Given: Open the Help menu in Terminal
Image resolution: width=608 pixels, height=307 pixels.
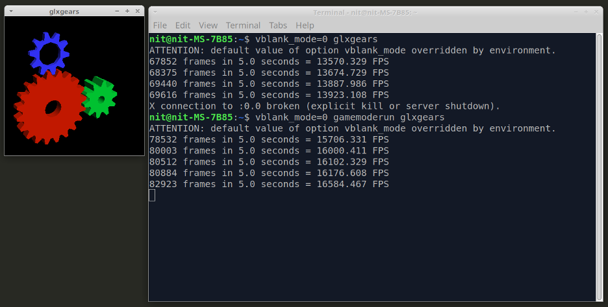Looking at the screenshot, I should click(305, 25).
